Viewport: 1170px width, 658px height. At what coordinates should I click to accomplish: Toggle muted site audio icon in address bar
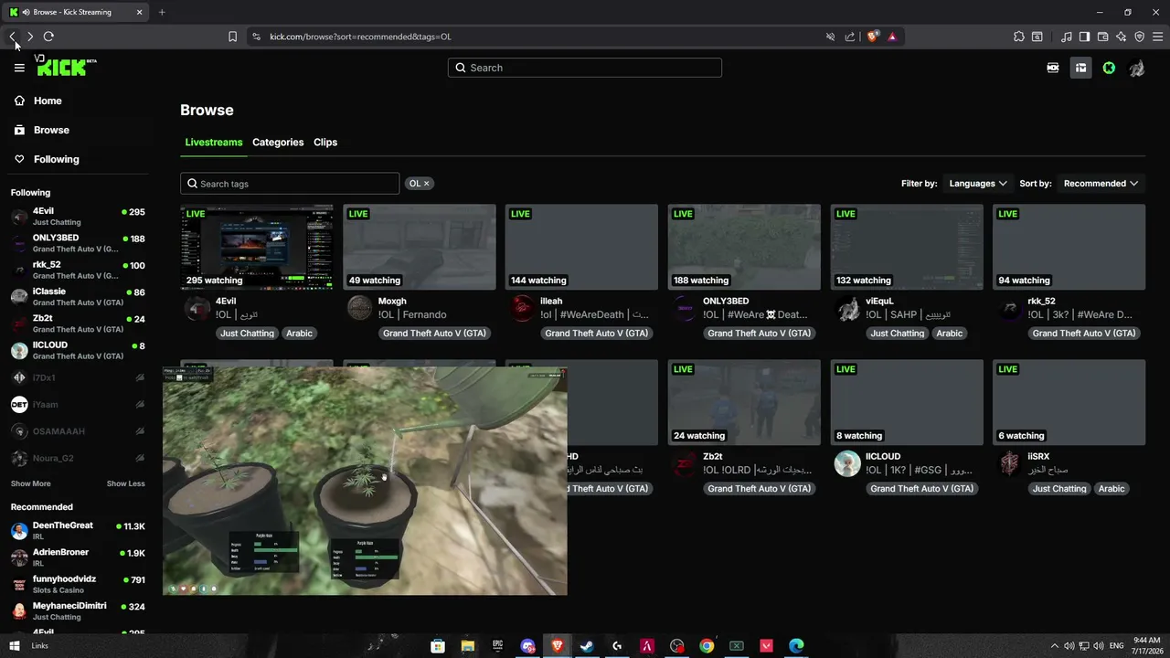830,37
